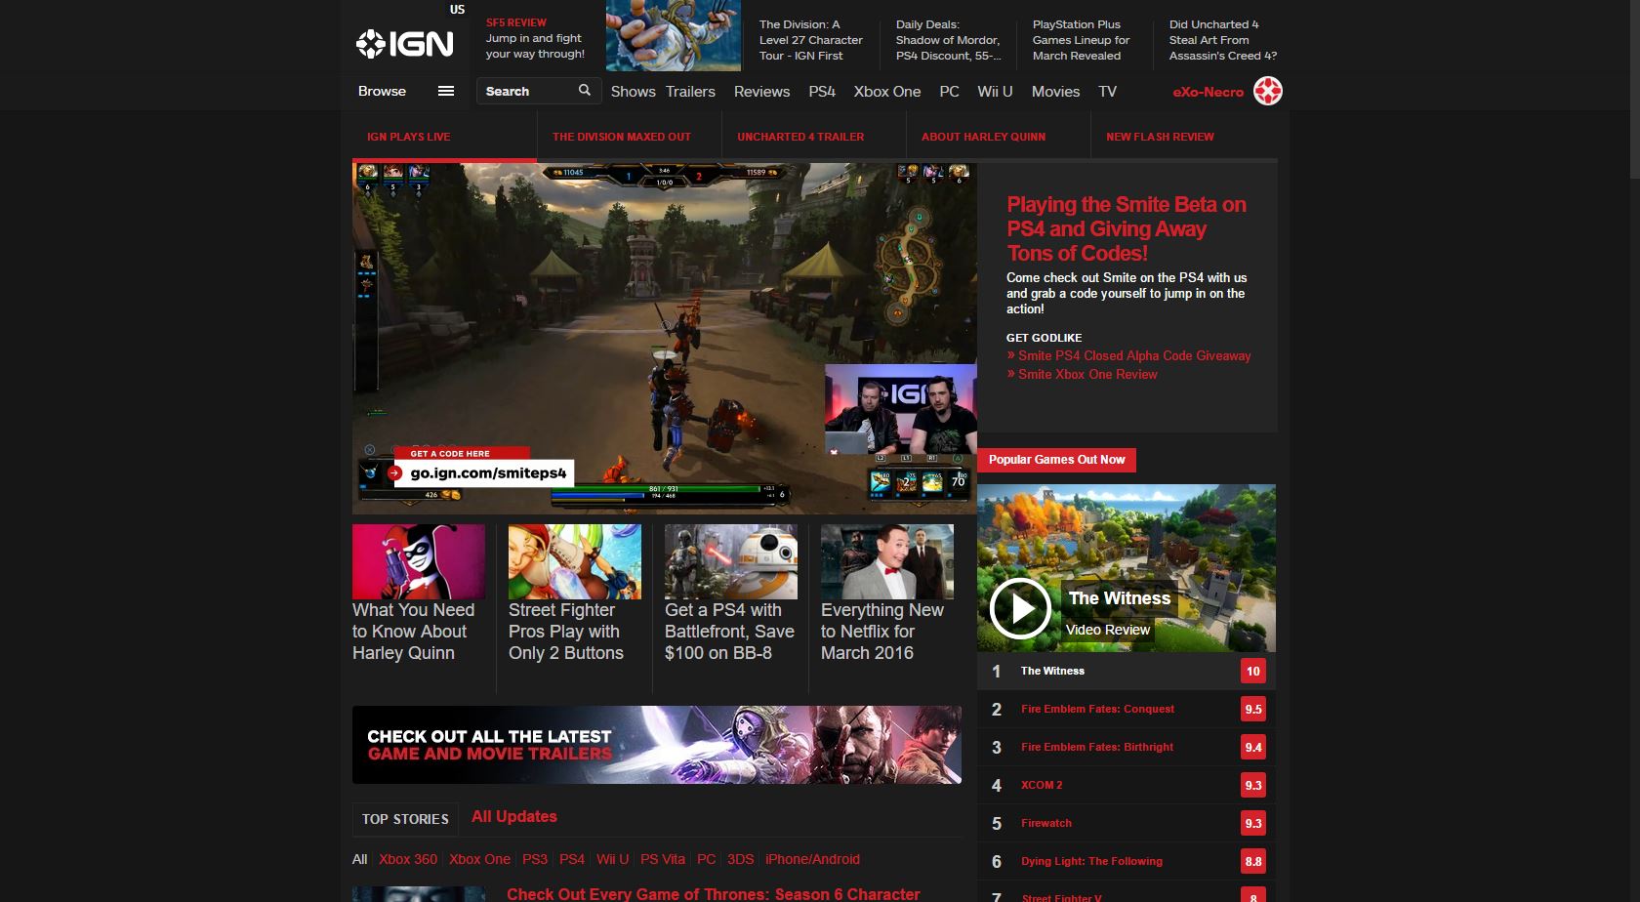Click the eXo-Necro profile avatar icon
The width and height of the screenshot is (1640, 902).
(x=1269, y=91)
